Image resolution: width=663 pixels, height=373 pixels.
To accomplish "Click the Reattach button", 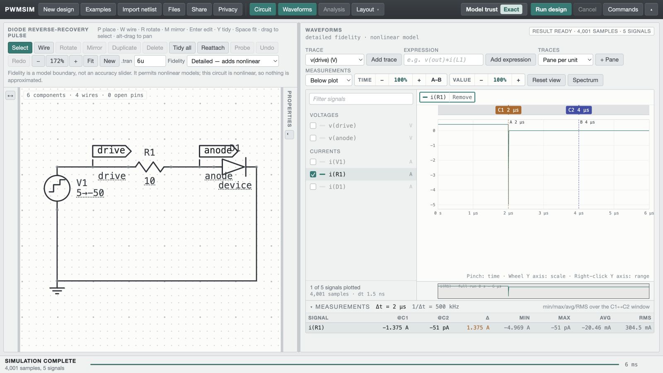I will click(213, 48).
